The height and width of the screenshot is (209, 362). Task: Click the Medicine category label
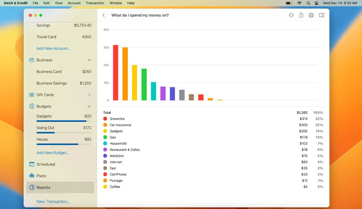[x=116, y=156]
